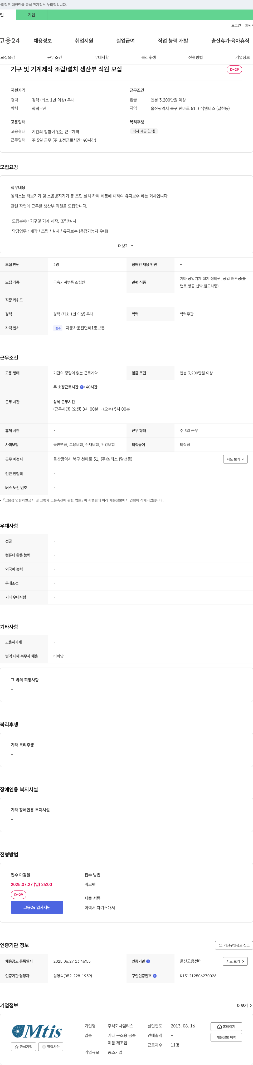Jump to 기업정보 section tab
The height and width of the screenshot is (1065, 253).
pos(242,57)
